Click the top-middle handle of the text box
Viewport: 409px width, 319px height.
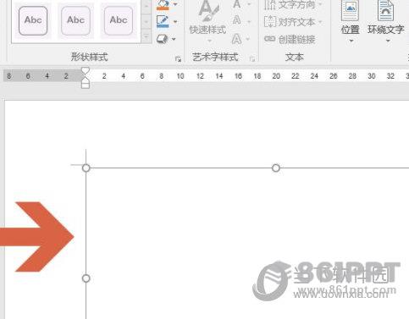point(276,168)
